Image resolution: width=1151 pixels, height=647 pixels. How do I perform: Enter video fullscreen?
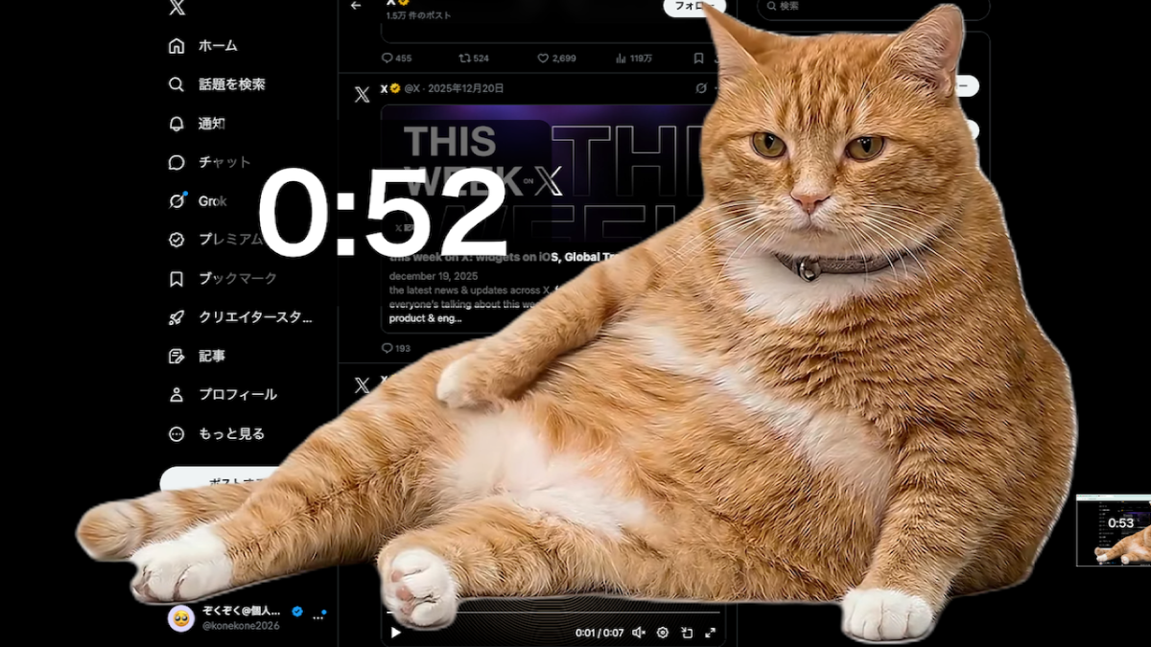coord(711,633)
